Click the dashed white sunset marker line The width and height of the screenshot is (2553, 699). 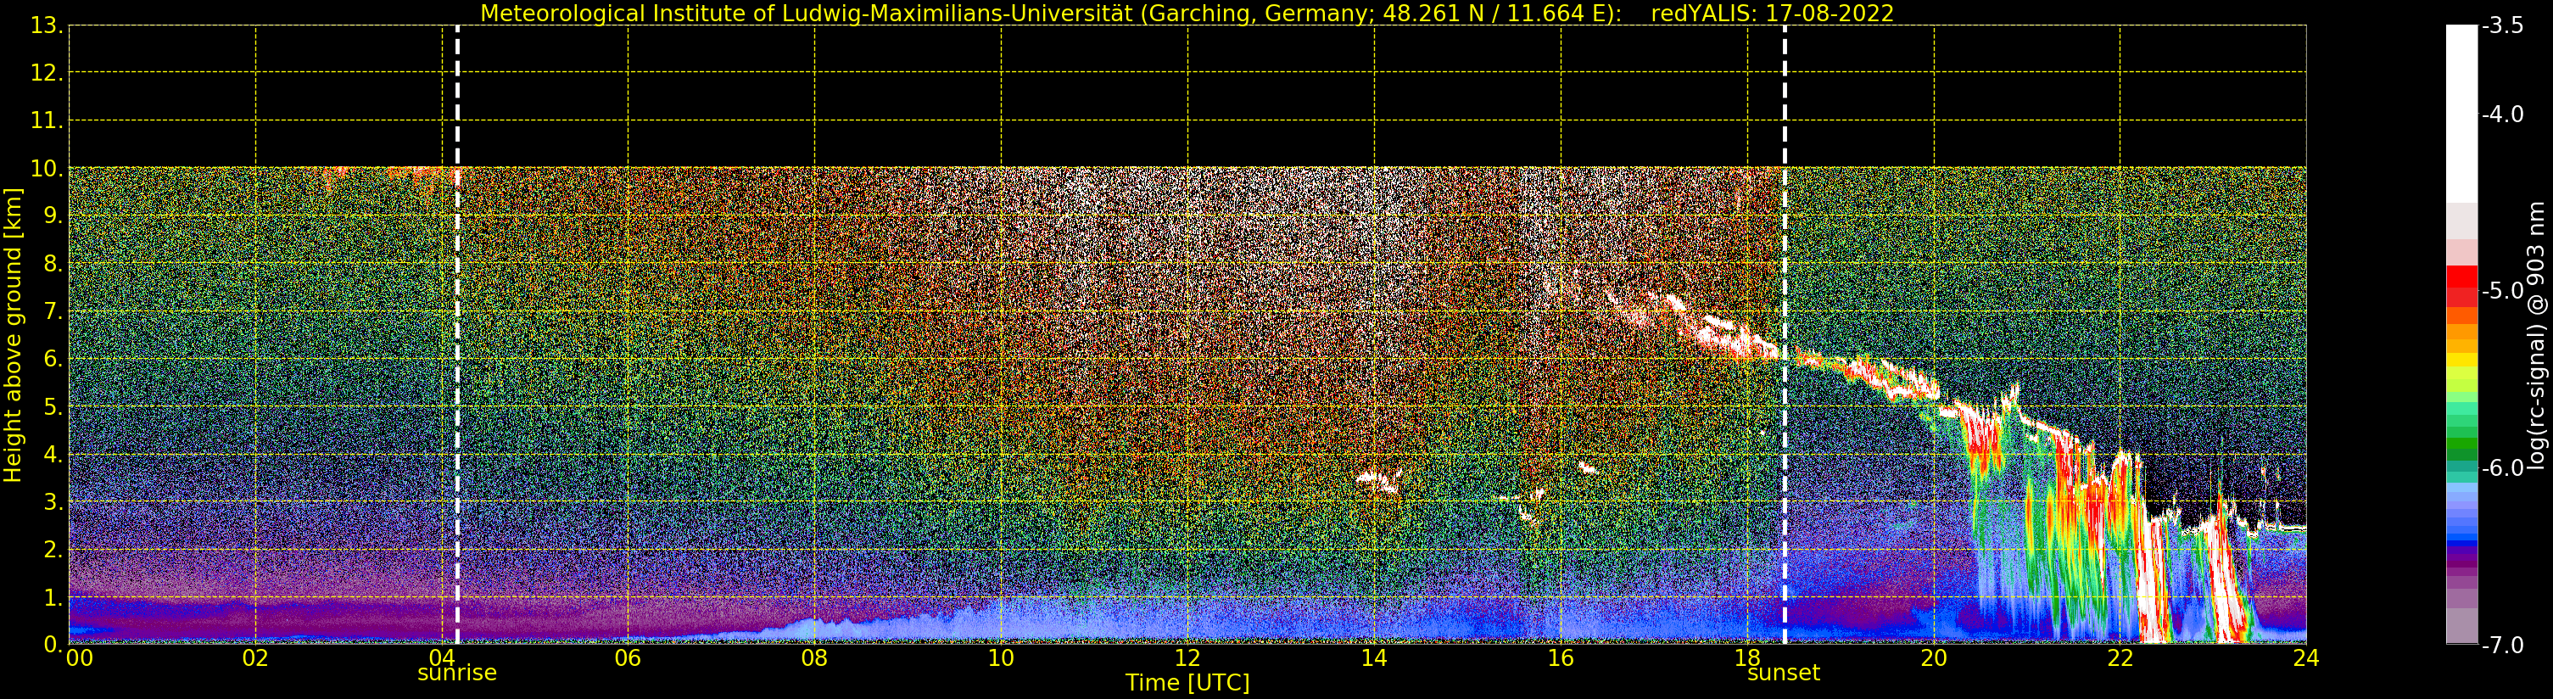pos(1785,335)
